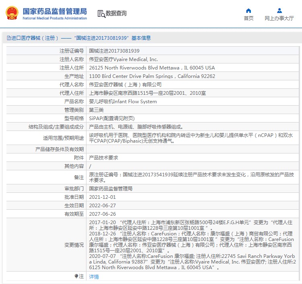This screenshot has width=302, height=284.
Task: Click the data query magnifier icon
Action: (101, 14)
